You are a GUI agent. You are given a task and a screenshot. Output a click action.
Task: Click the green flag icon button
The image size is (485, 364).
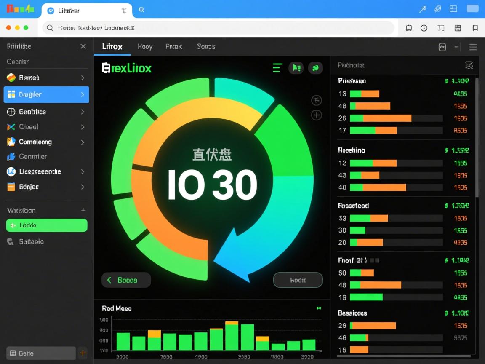tap(296, 68)
